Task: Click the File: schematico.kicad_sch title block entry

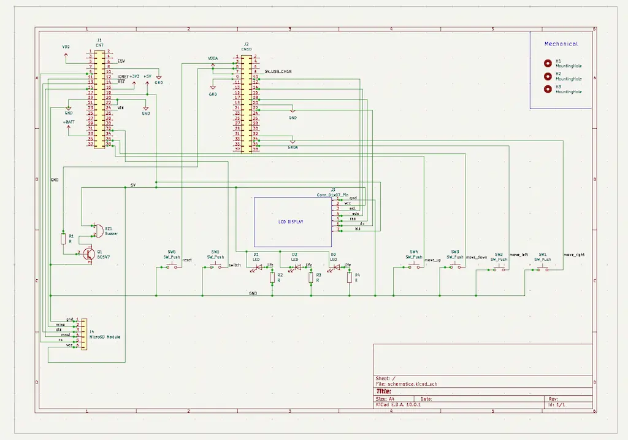Action: (407, 384)
